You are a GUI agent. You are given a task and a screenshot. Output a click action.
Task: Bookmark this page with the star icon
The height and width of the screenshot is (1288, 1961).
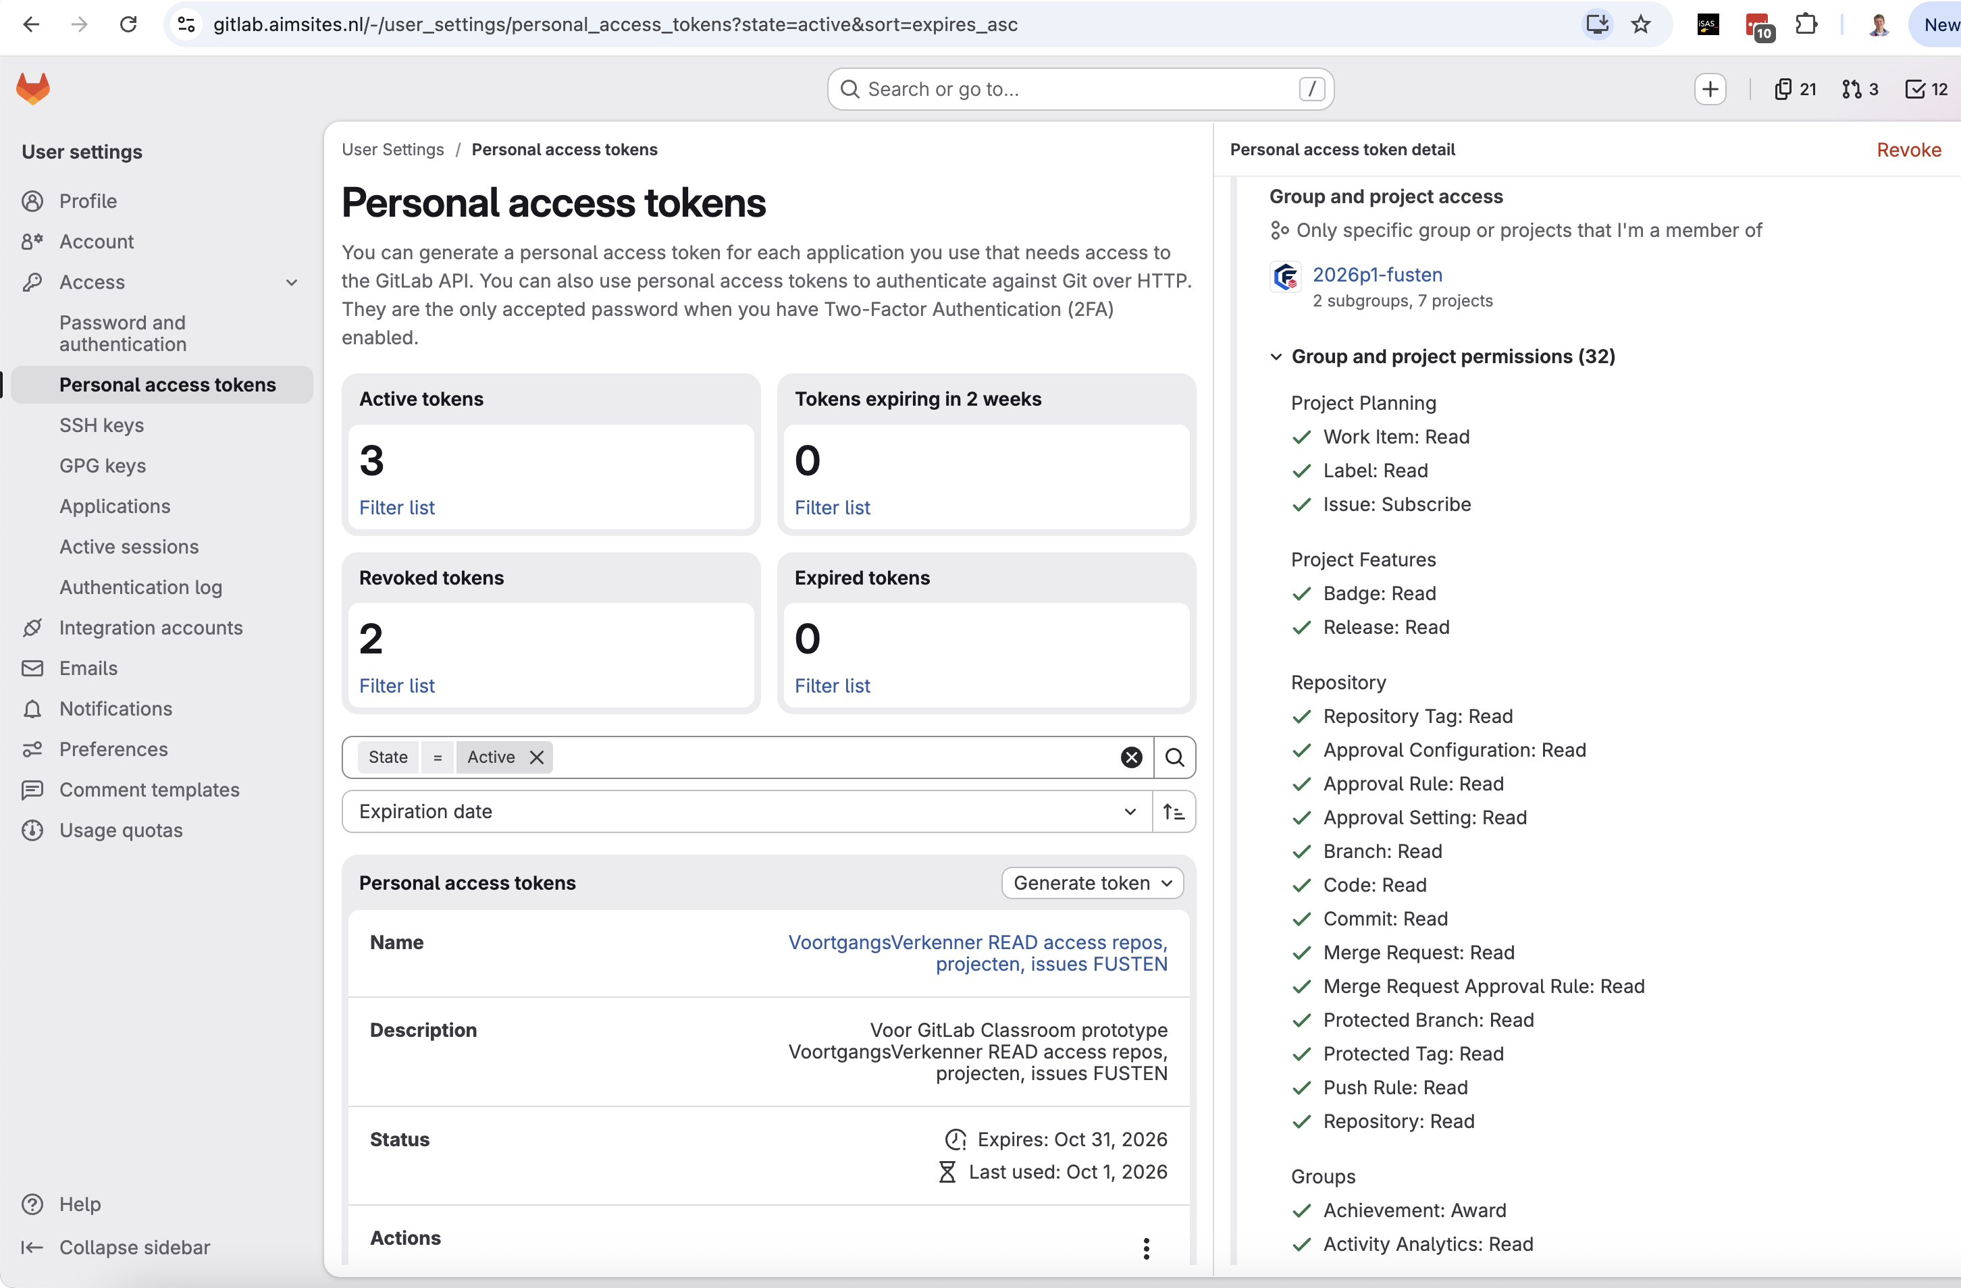pyautogui.click(x=1640, y=25)
